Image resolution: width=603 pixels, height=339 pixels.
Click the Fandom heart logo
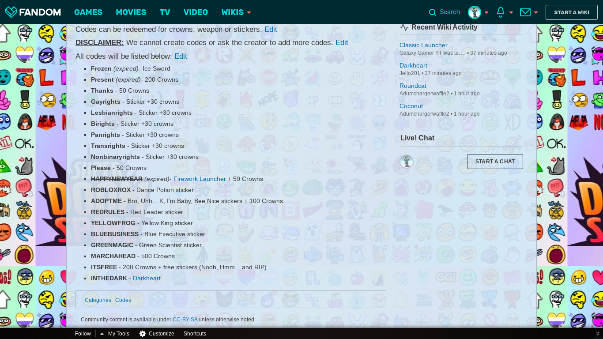(x=11, y=12)
